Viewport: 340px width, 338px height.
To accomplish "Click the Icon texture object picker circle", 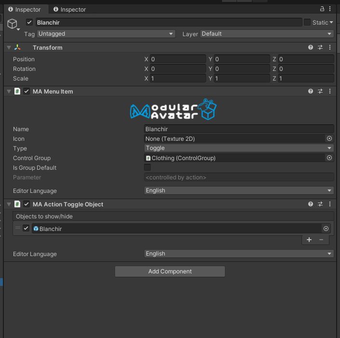I will [x=329, y=138].
